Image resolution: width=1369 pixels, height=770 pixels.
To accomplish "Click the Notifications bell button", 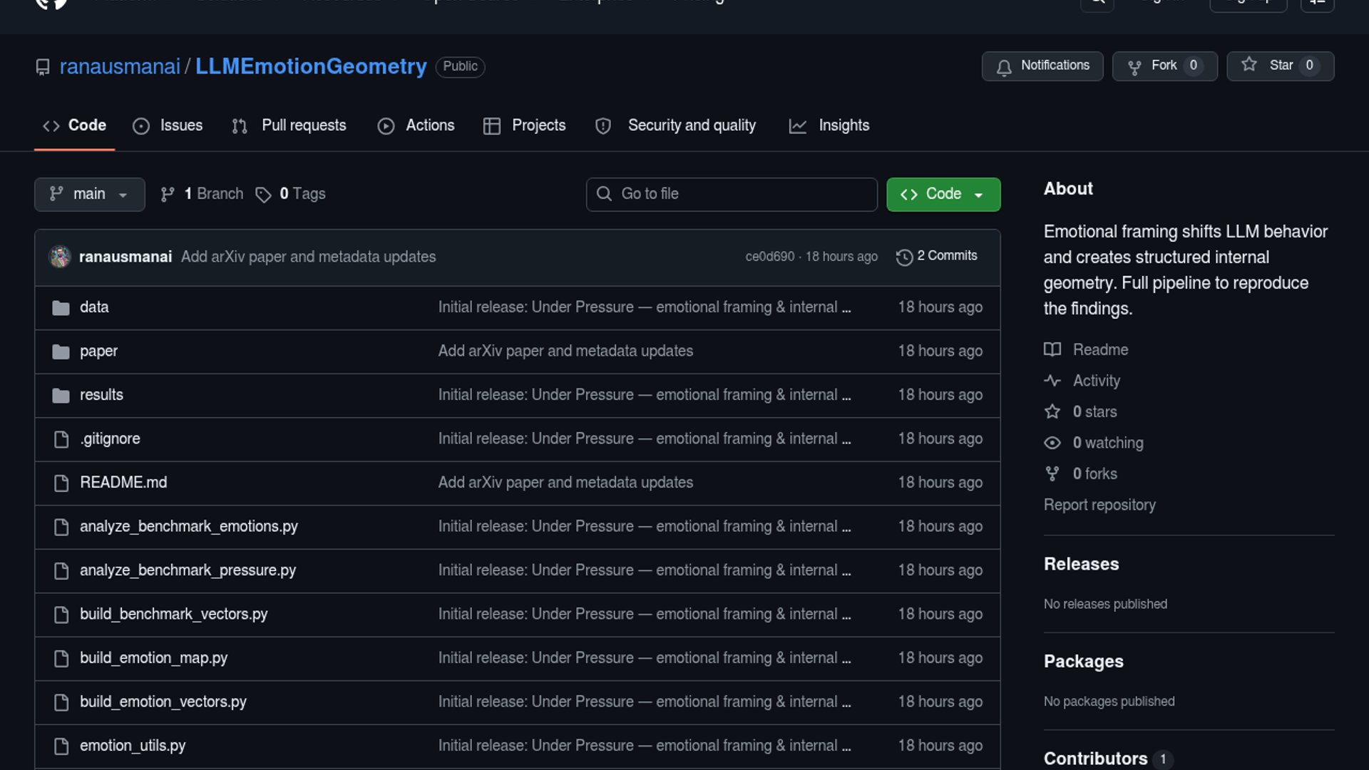I will pyautogui.click(x=1042, y=66).
